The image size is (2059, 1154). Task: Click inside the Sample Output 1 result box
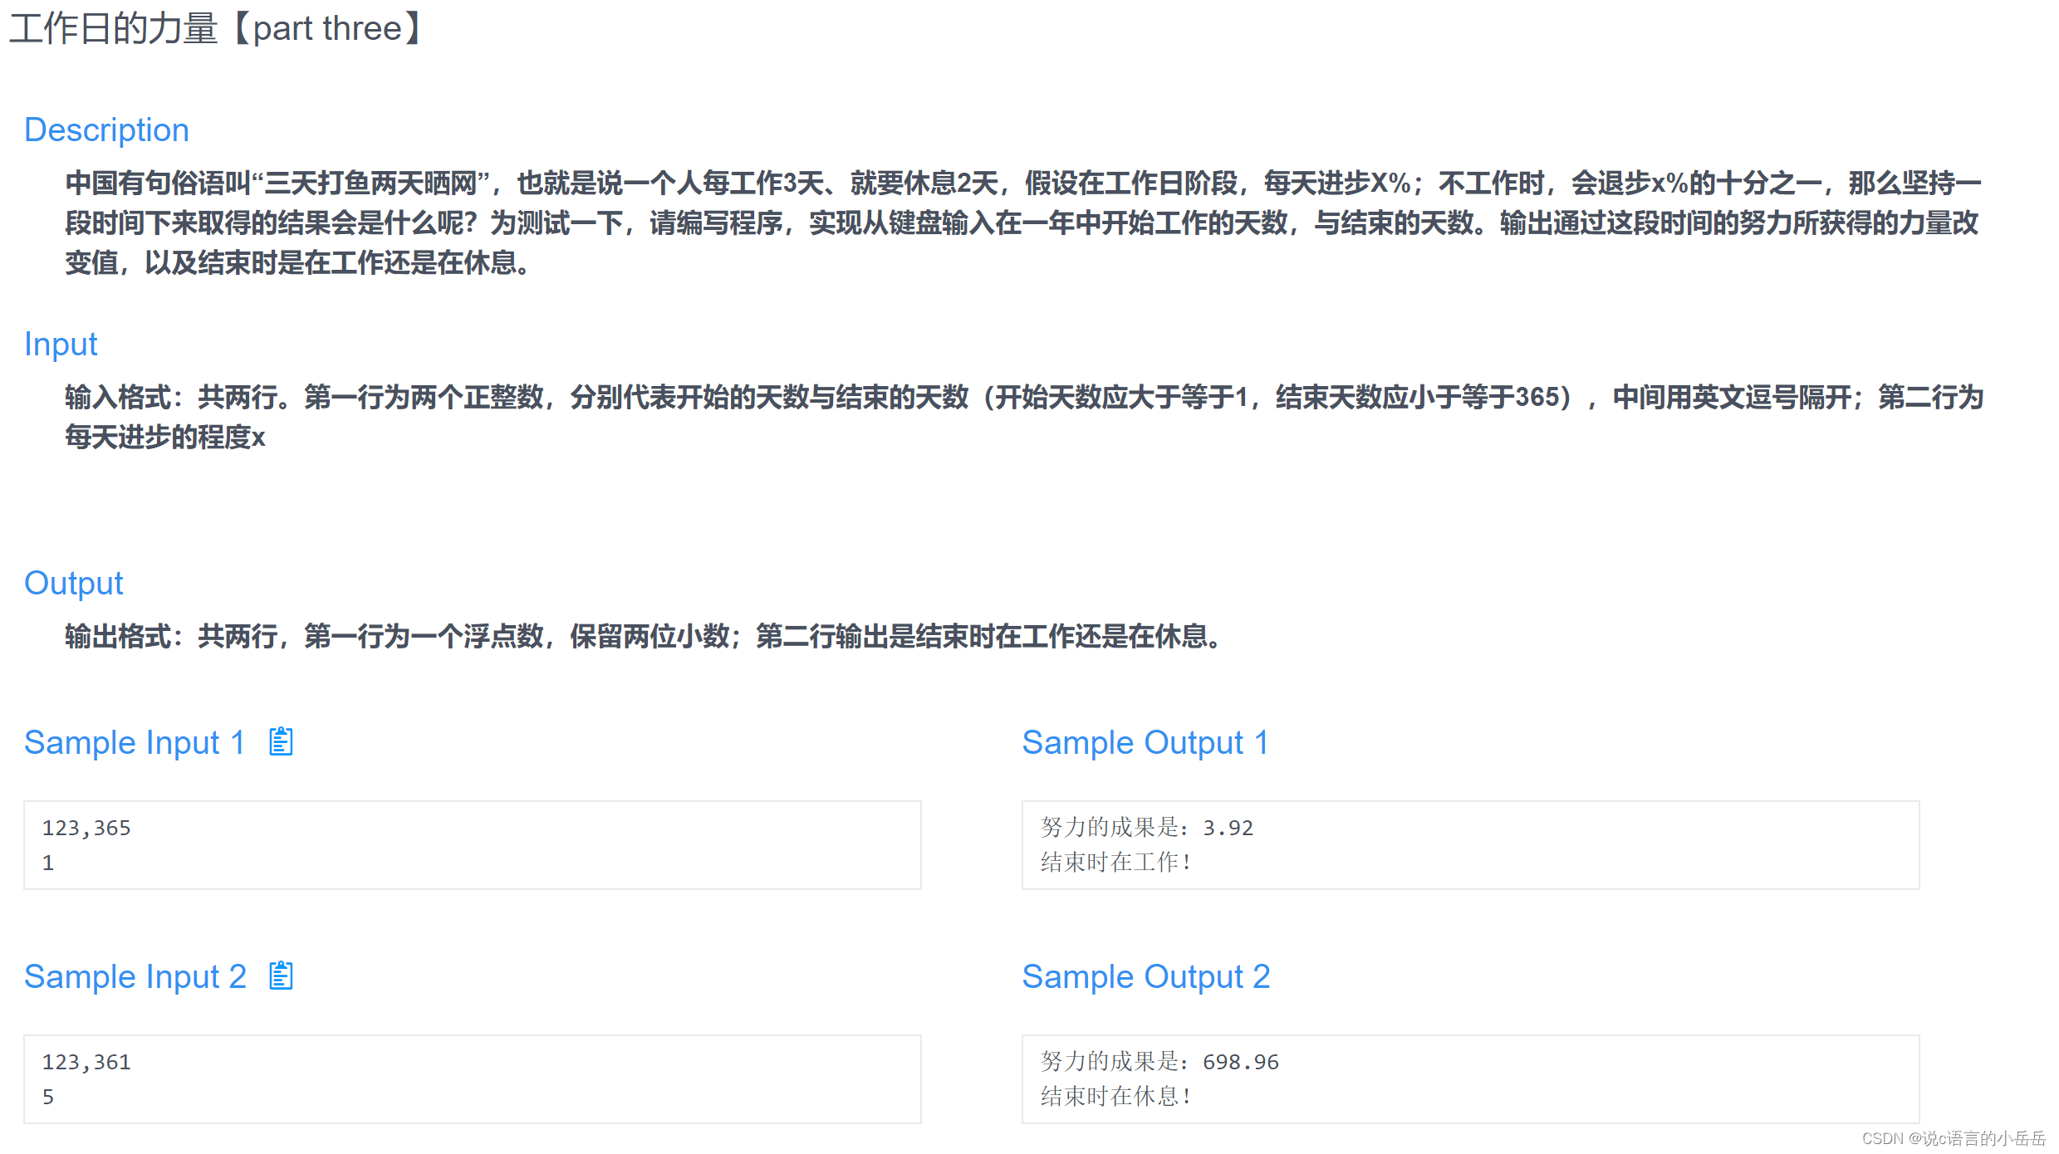click(1469, 845)
